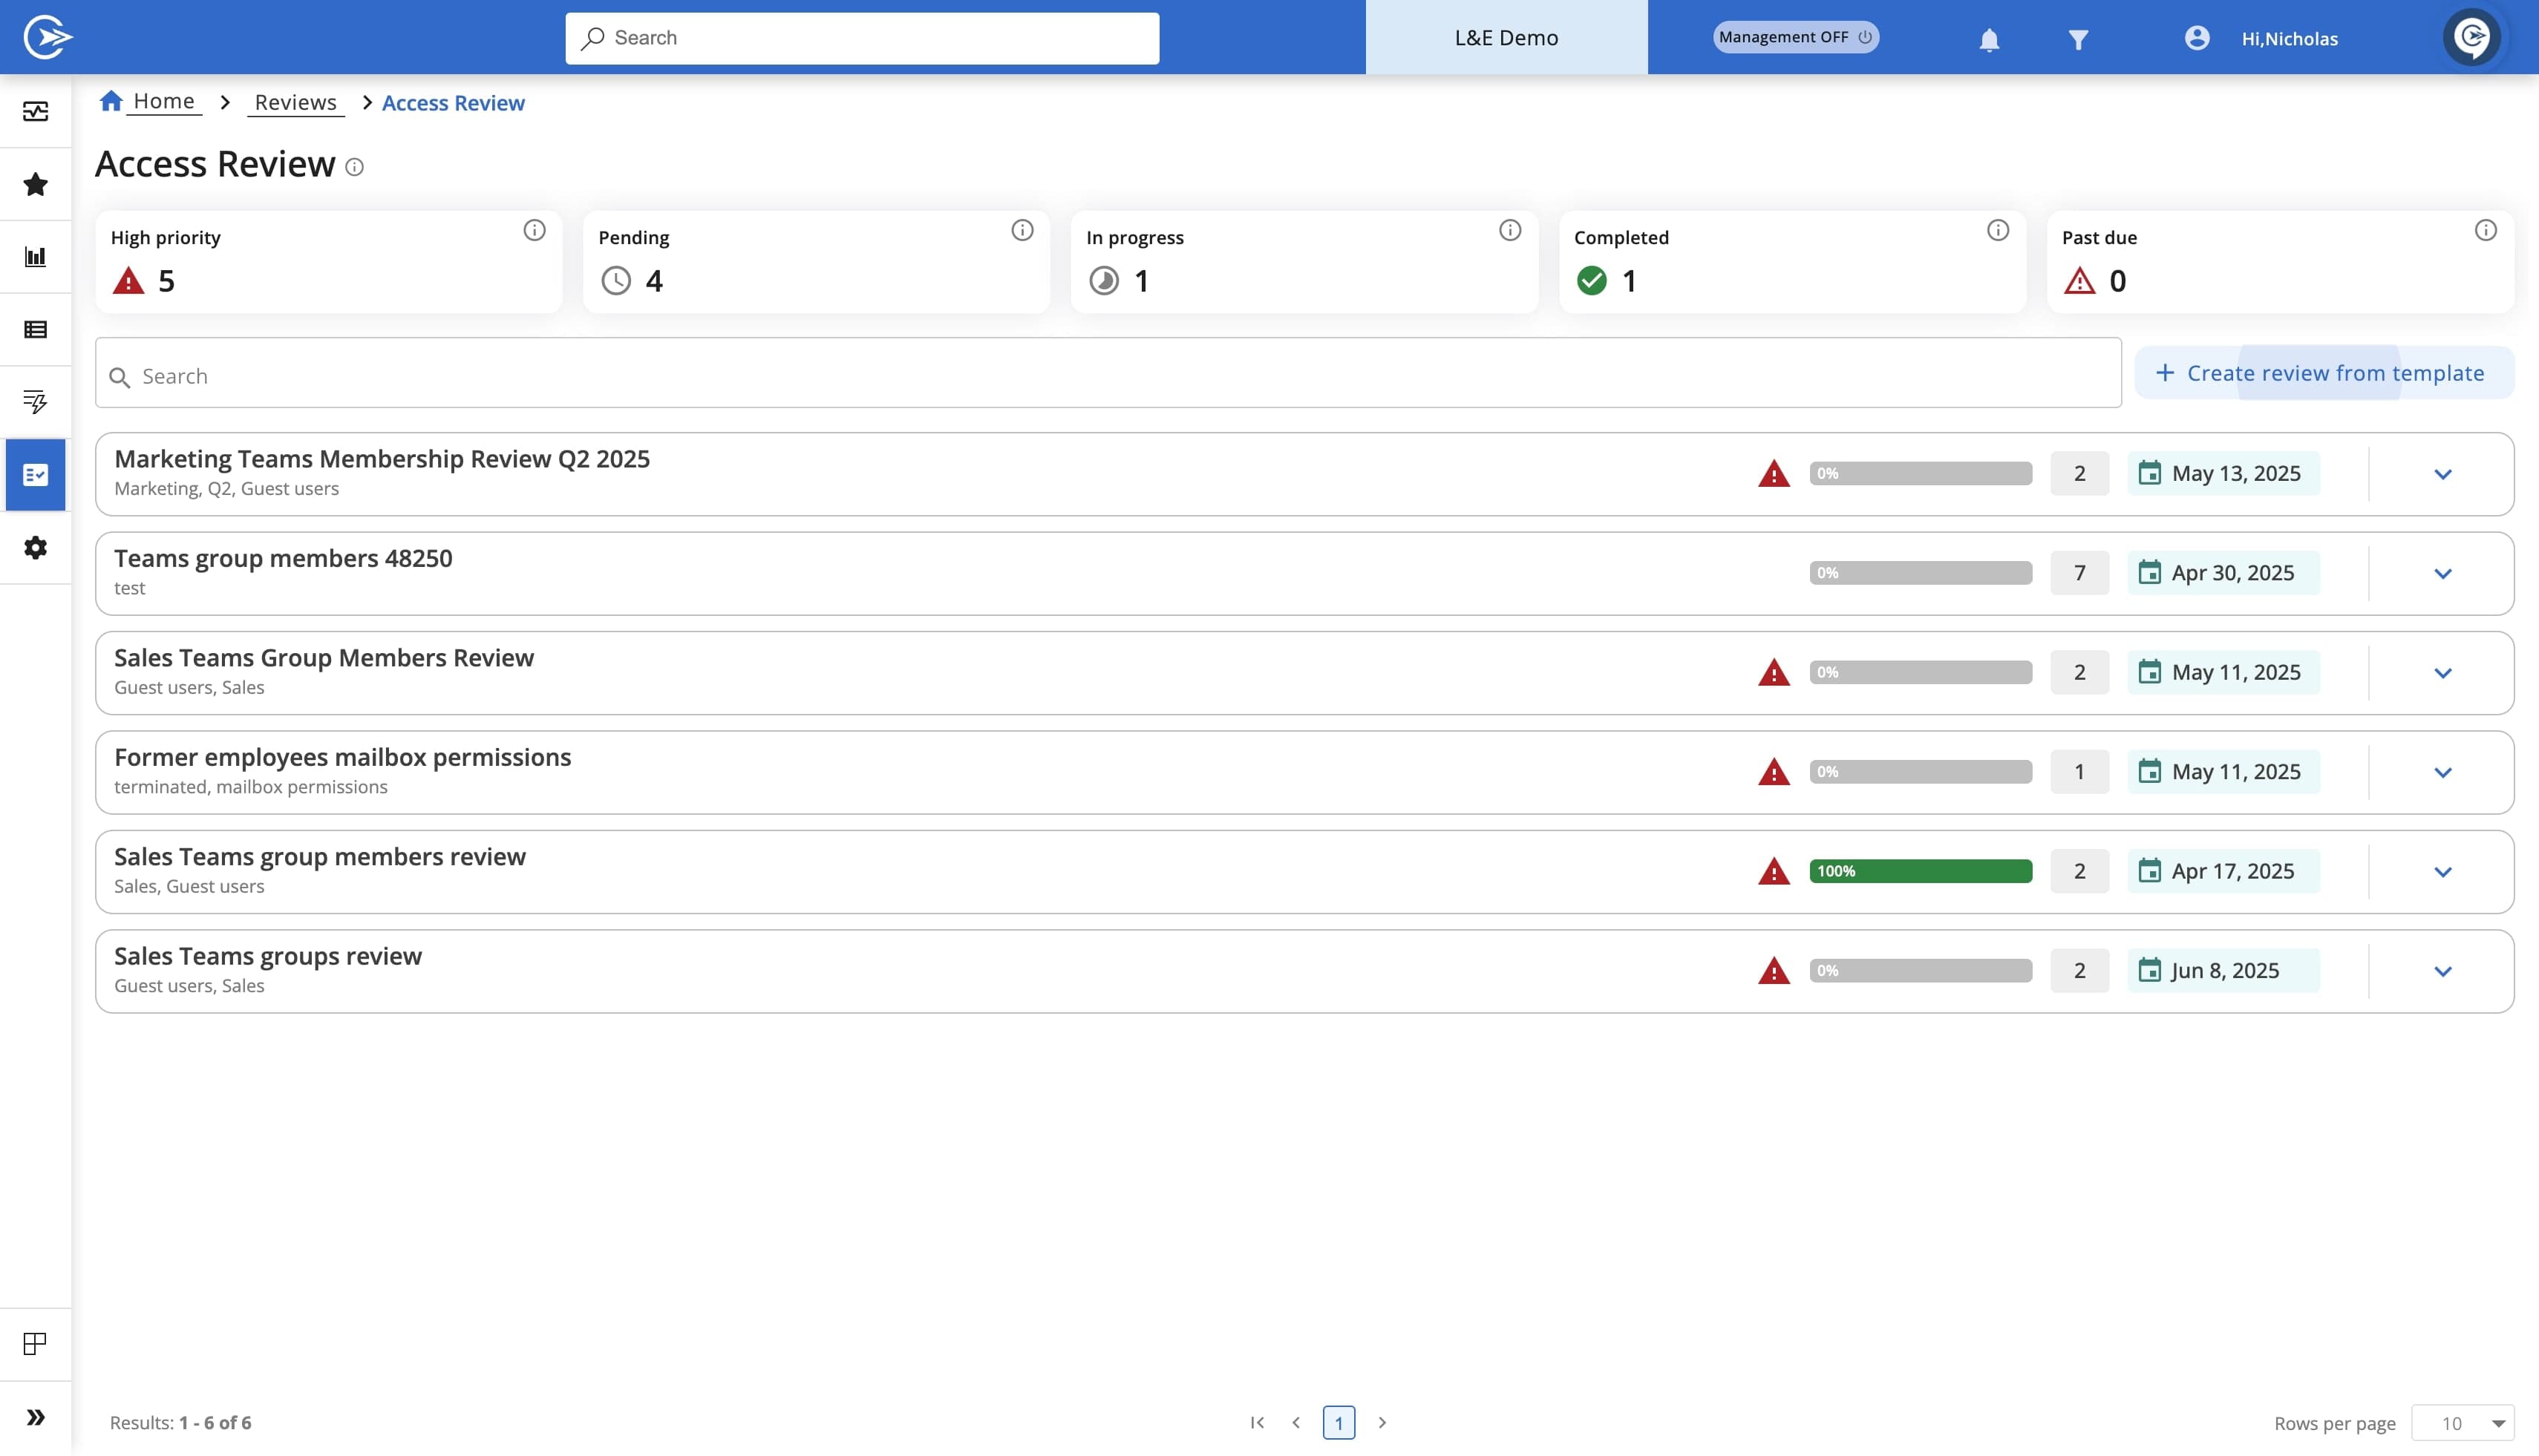Click warning triangle on Sales Teams groups review row

[x=1774, y=971]
